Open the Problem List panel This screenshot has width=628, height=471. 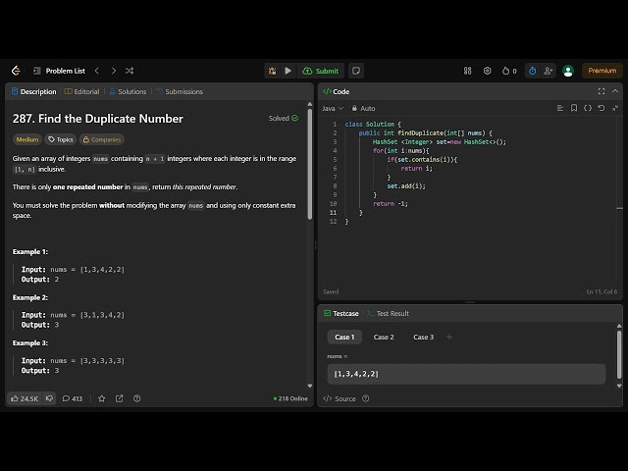(x=59, y=71)
